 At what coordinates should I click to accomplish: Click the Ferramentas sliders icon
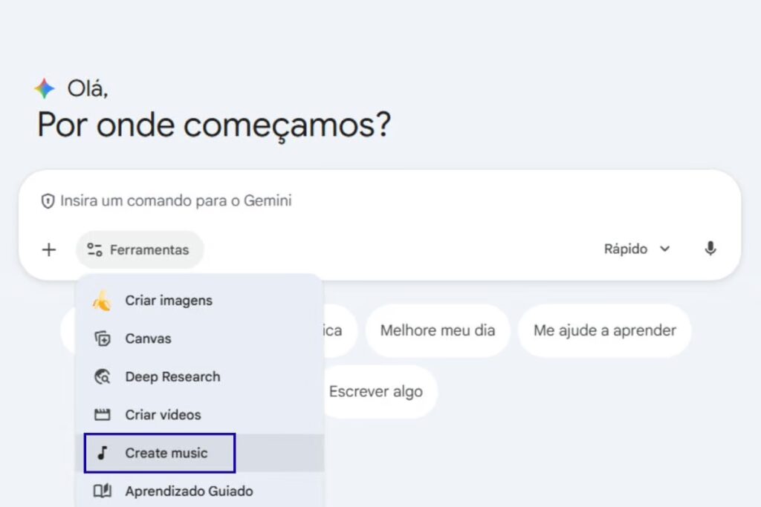[x=94, y=249]
